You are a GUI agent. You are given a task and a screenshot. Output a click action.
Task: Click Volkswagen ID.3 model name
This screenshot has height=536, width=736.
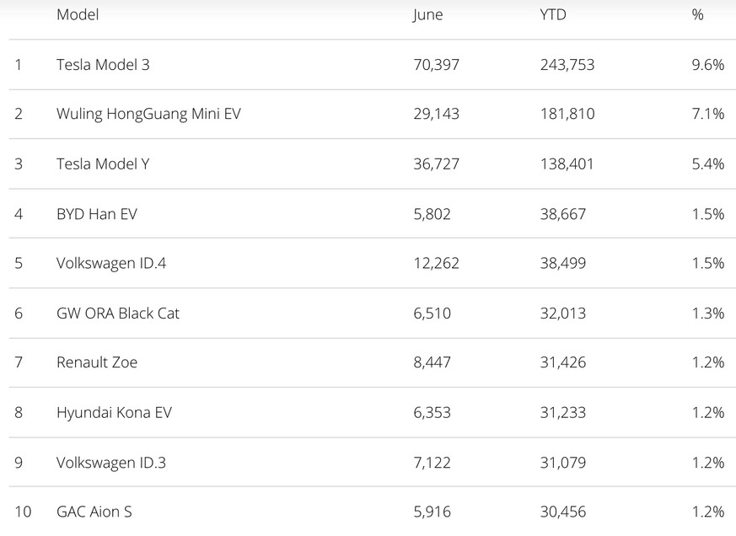point(111,463)
